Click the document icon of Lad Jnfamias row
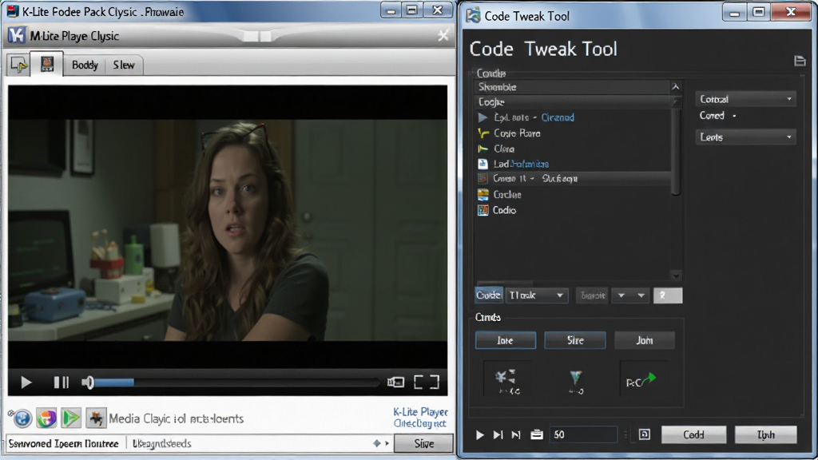This screenshot has width=818, height=460. tap(482, 164)
